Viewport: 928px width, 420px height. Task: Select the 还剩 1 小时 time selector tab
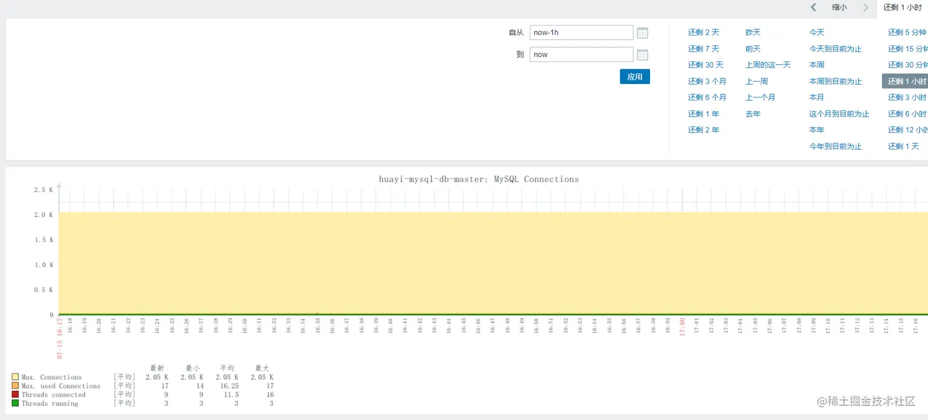[x=902, y=7]
